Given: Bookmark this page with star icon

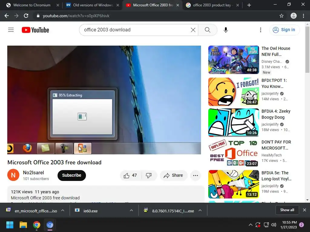Looking at the screenshot, I should pos(282,16).
